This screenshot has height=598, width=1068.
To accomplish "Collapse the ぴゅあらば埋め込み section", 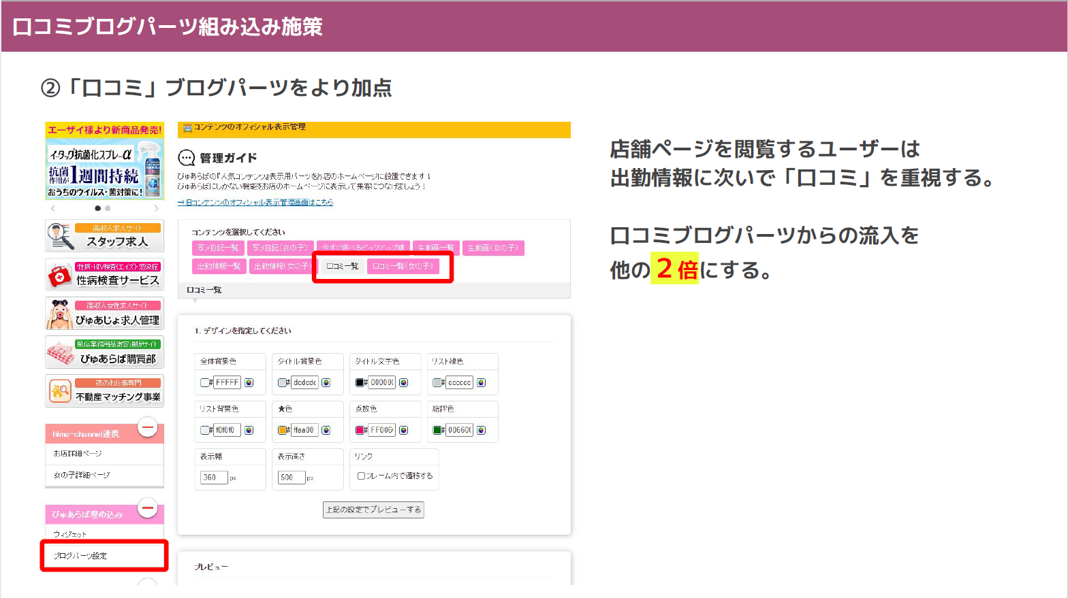I will click(x=147, y=508).
